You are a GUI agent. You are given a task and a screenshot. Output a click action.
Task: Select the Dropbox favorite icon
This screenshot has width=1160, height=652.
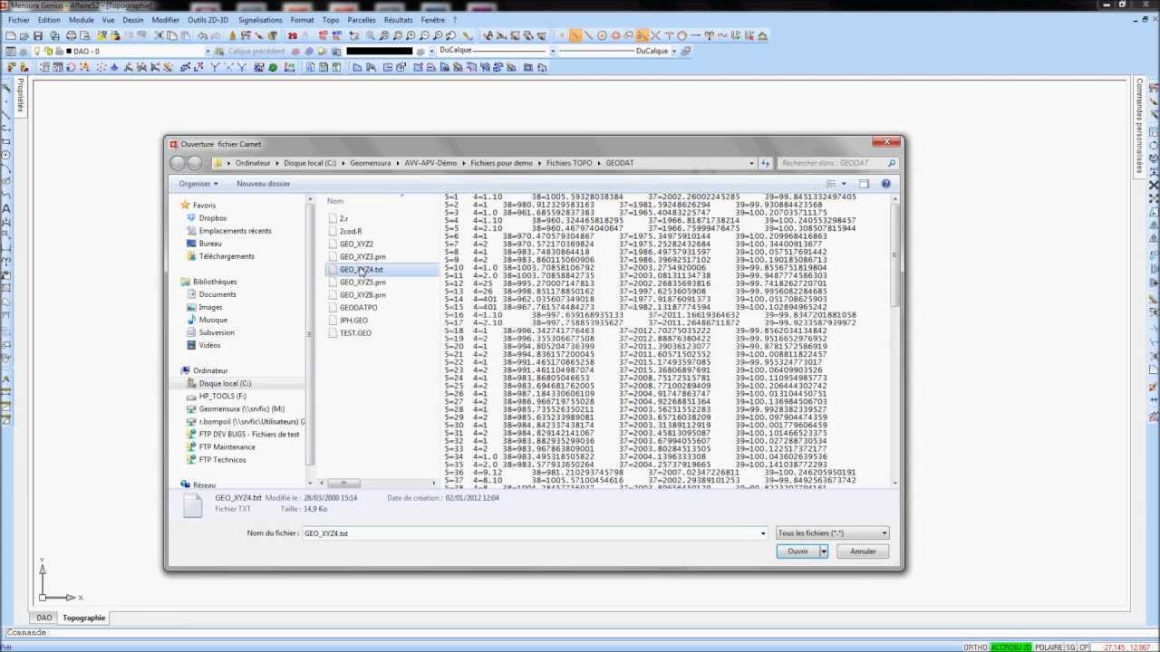pos(191,218)
